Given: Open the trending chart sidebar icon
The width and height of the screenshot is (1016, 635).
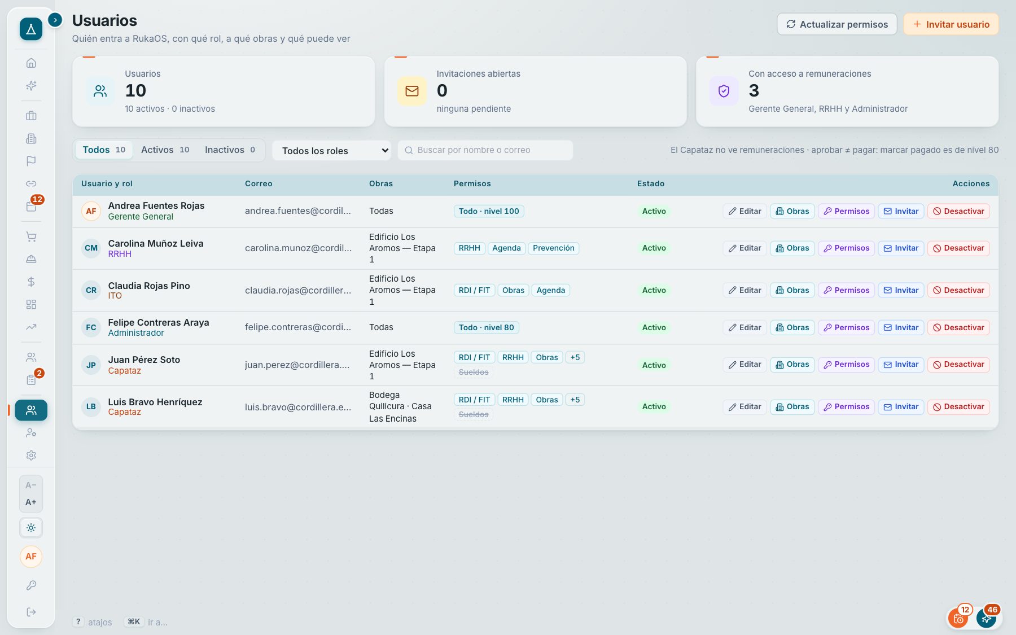Looking at the screenshot, I should pos(31,327).
